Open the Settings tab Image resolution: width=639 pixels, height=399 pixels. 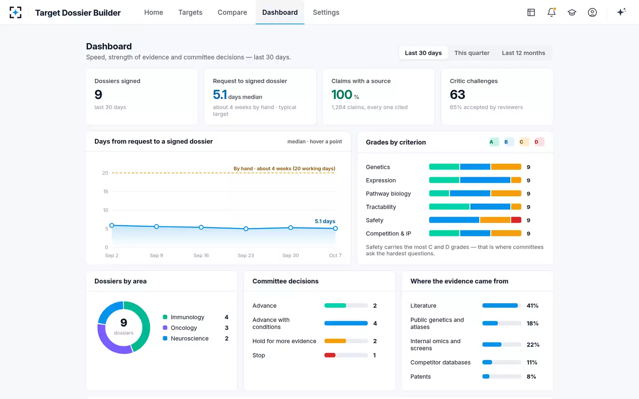point(326,12)
